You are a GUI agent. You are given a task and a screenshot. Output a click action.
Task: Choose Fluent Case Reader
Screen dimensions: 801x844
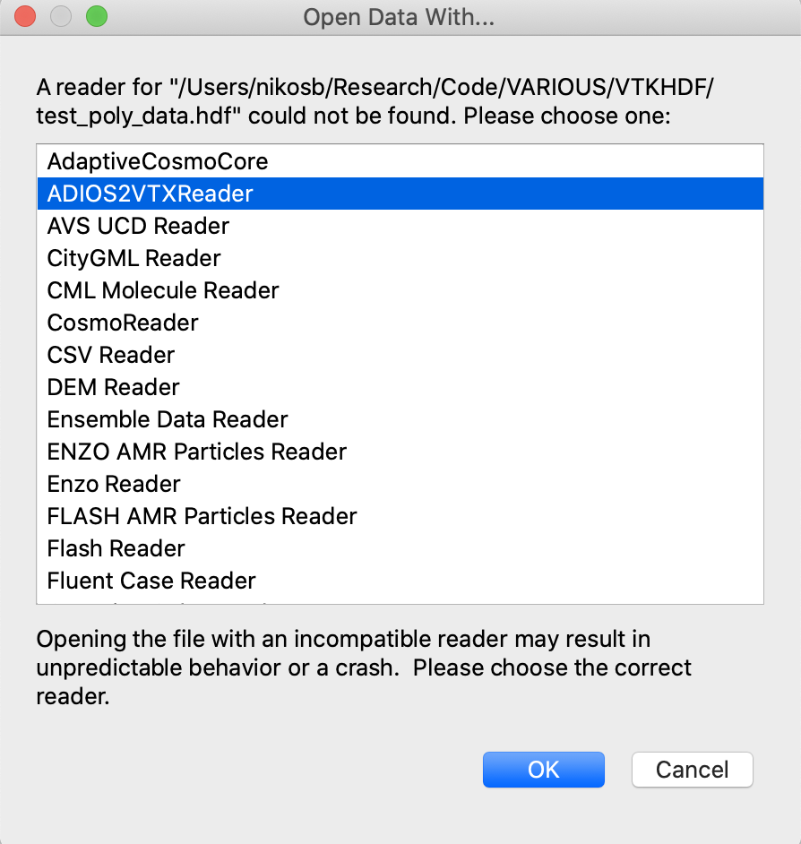coord(151,581)
